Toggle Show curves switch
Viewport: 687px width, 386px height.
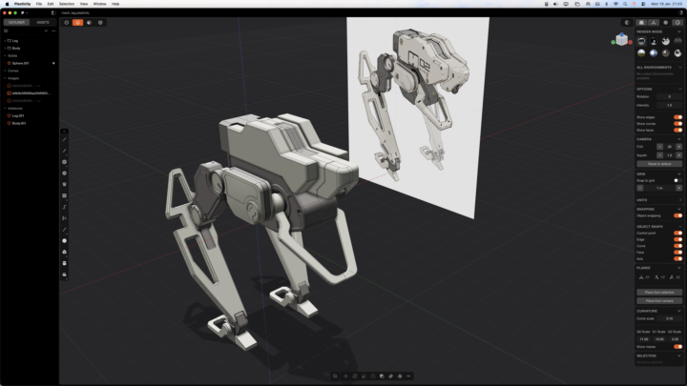pos(677,124)
